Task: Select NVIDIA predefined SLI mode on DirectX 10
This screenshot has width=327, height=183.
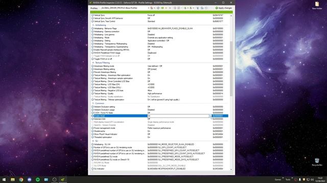Action: coord(159,160)
